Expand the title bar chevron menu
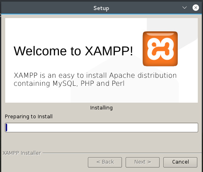The image size is (203, 172). (x=185, y=8)
